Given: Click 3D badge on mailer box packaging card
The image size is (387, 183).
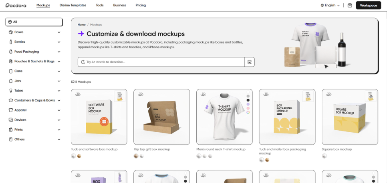Looking at the screenshot, I should 266,94.
